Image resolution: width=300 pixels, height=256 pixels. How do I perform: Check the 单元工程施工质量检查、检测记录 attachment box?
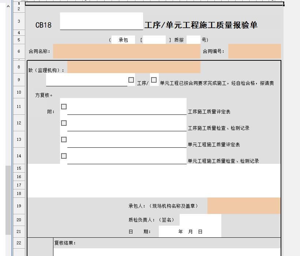click(x=64, y=156)
